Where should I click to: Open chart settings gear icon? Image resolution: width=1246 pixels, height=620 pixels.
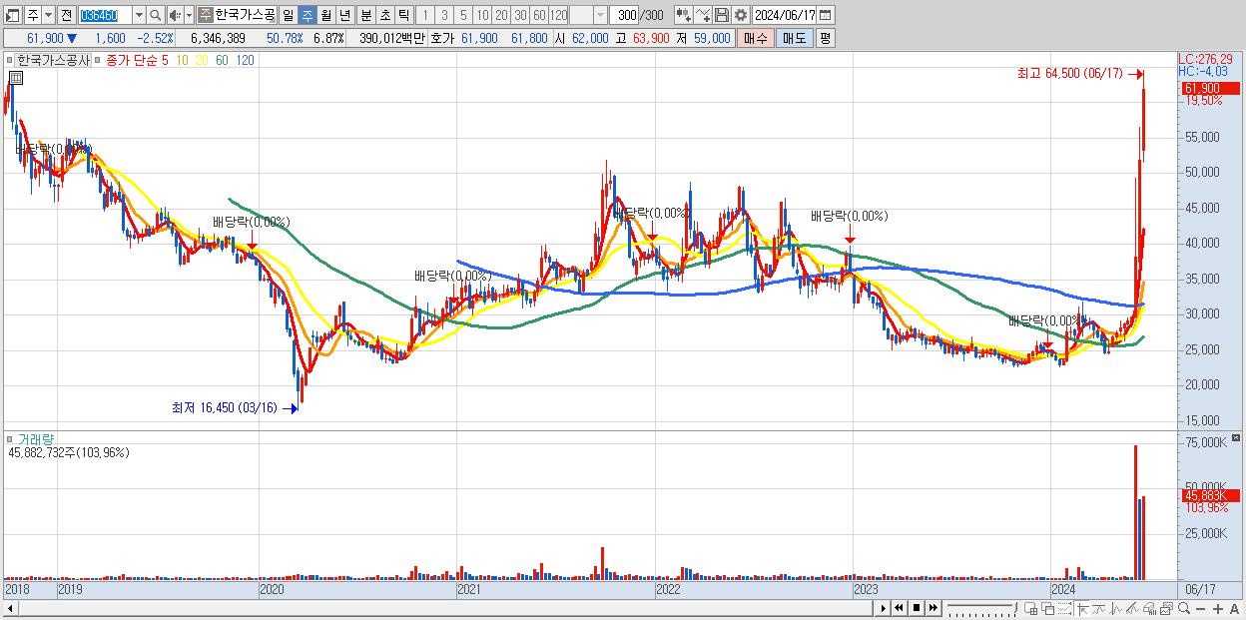coord(740,15)
